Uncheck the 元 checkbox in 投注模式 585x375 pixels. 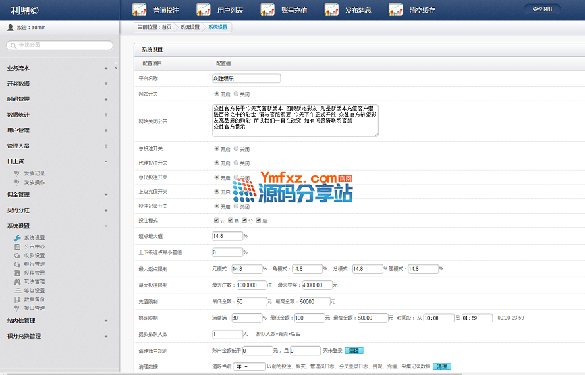click(x=217, y=221)
